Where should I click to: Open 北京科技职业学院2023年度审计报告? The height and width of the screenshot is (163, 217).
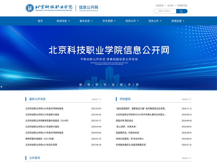pos(42,127)
